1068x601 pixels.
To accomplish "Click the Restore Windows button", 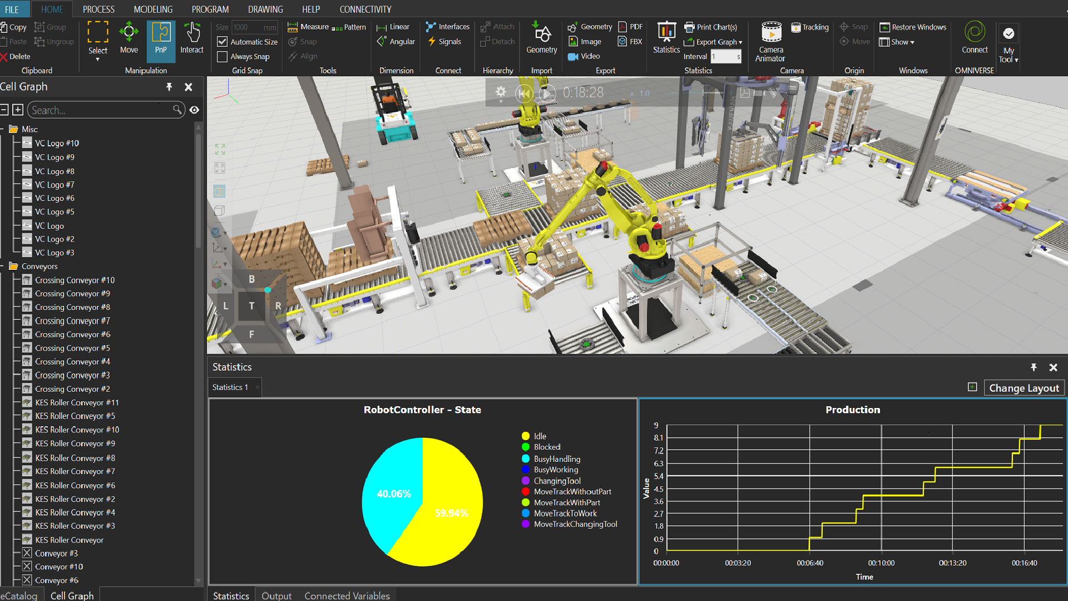I will [913, 27].
